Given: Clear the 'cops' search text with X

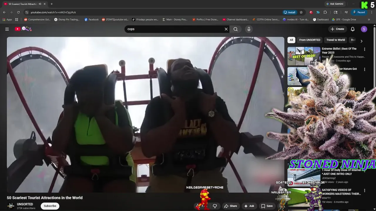Looking at the screenshot, I should click(x=226, y=29).
